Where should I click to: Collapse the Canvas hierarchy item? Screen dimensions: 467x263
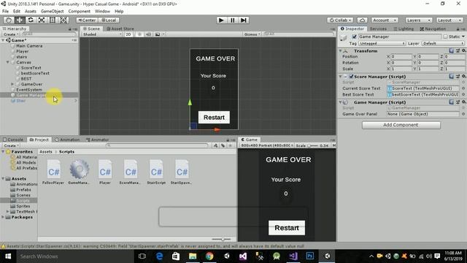[8, 62]
